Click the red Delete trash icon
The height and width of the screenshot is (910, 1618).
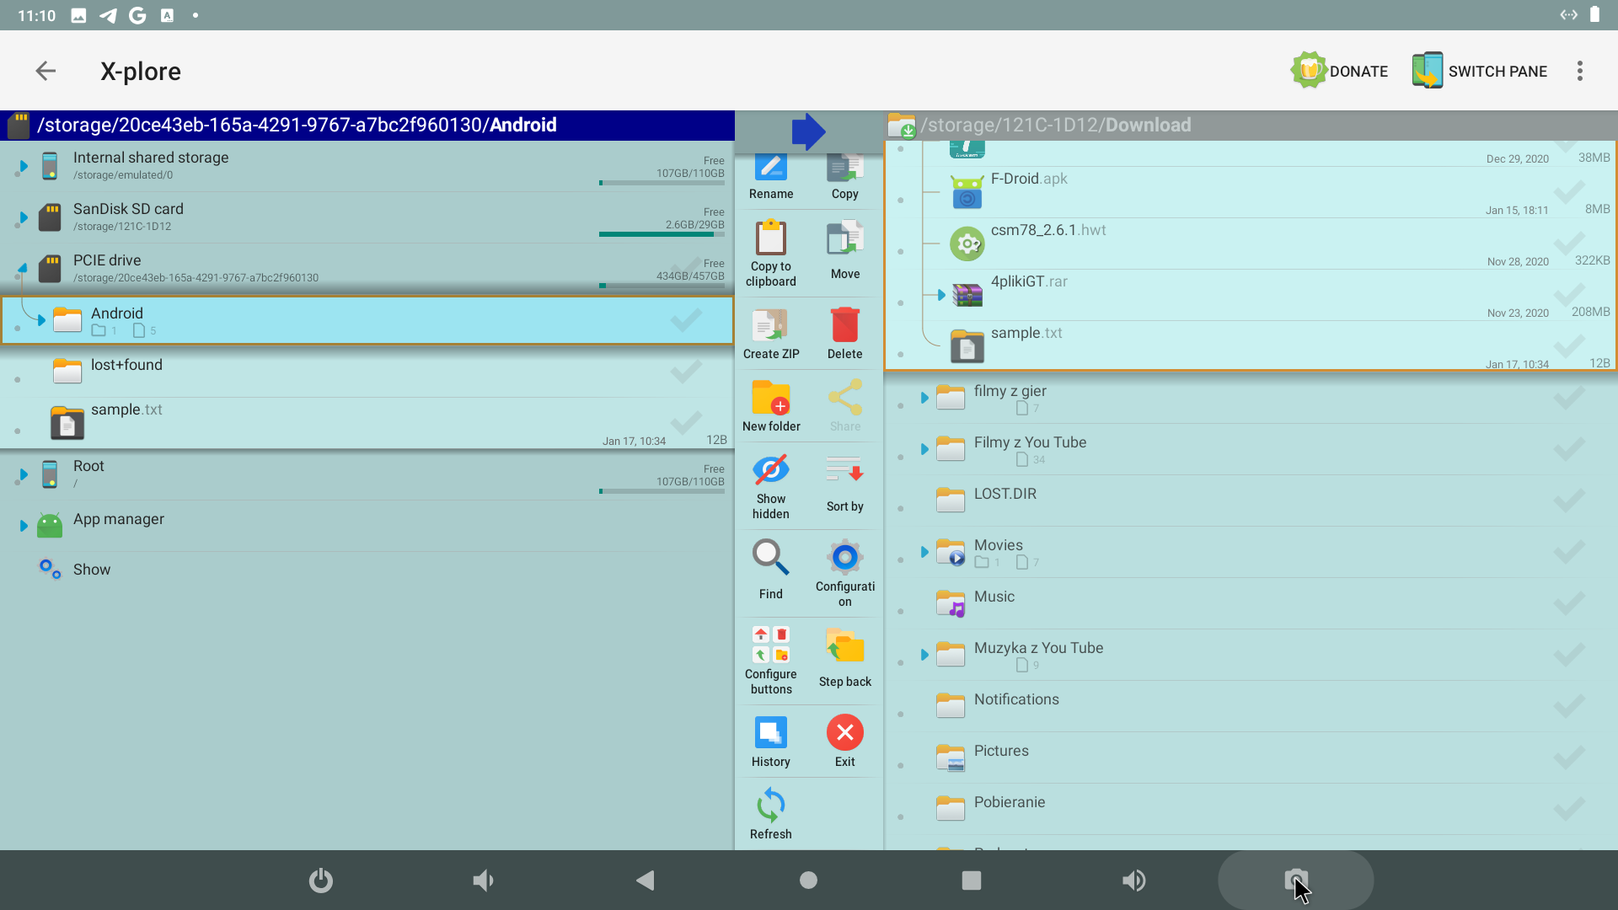tap(845, 325)
